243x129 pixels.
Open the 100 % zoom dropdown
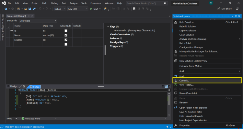tap(12, 119)
